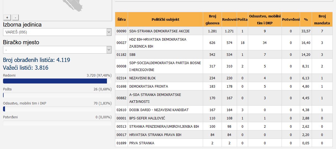Click the 3.720 (97,48%) Redovni value
The width and height of the screenshot is (336, 149).
(99, 75)
